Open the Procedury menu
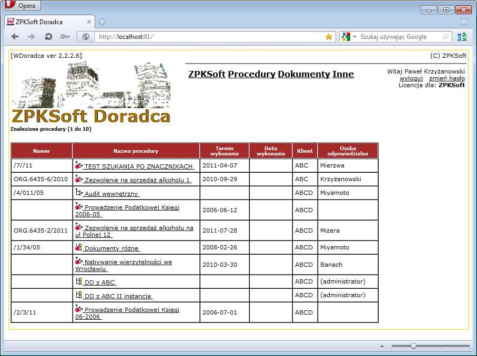 [251, 74]
